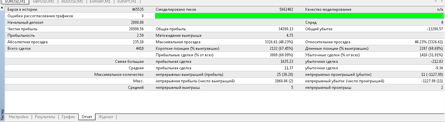
Task: Select the Качество моделирования label
Action: point(328,9)
